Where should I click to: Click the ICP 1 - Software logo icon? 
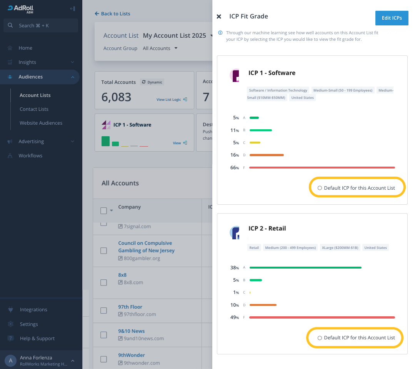[x=235, y=75]
